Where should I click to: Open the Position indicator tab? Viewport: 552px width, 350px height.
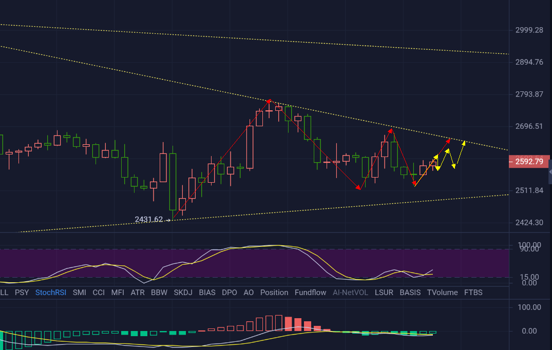pyautogui.click(x=274, y=293)
